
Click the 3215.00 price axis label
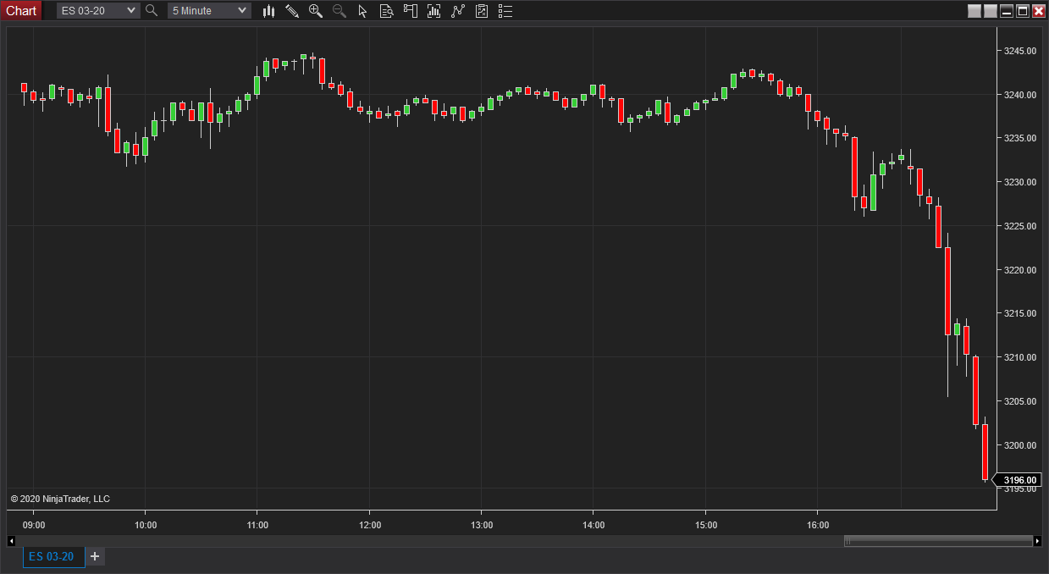[x=1020, y=313]
